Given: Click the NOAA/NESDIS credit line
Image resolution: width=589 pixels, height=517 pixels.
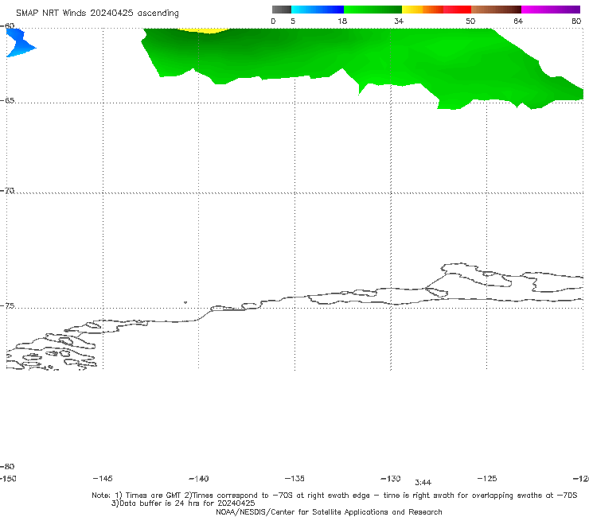Looking at the screenshot, I should 329,511.
